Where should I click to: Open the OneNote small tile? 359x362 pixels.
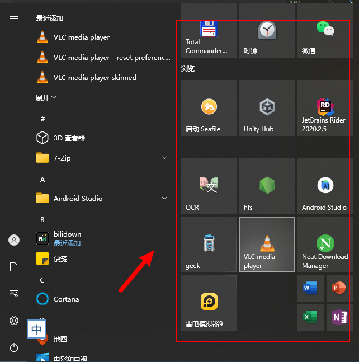339,317
